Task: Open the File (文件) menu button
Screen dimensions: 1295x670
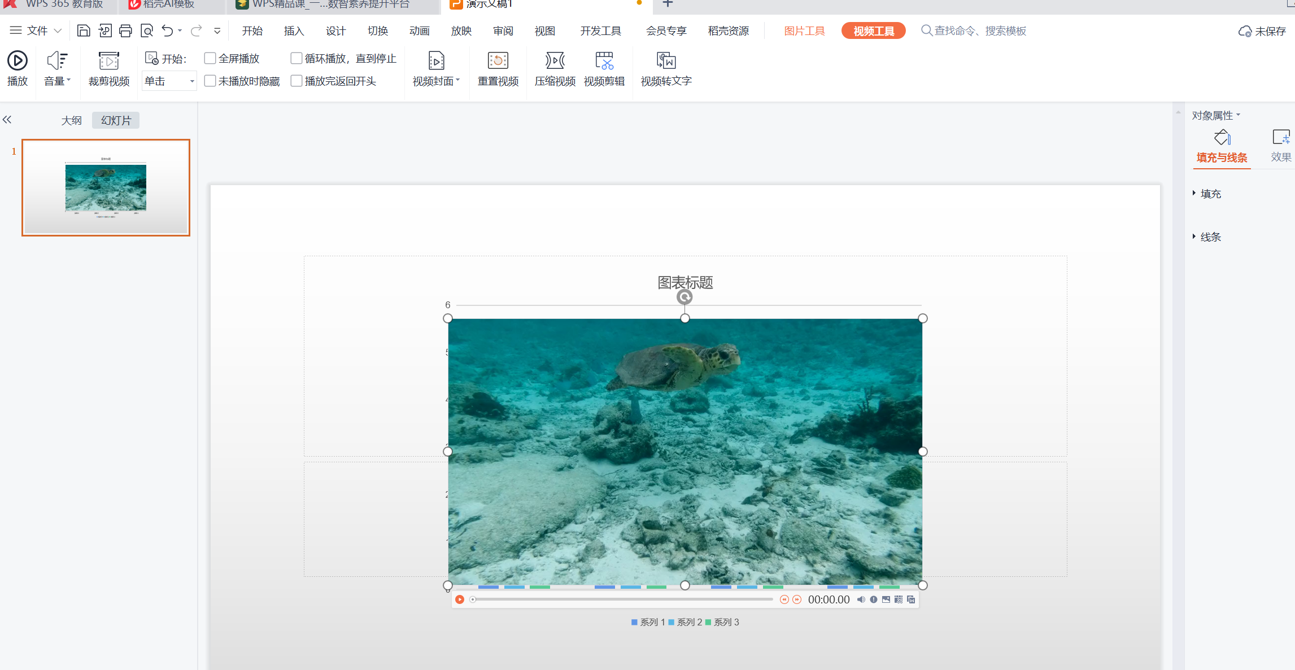Action: [x=36, y=30]
